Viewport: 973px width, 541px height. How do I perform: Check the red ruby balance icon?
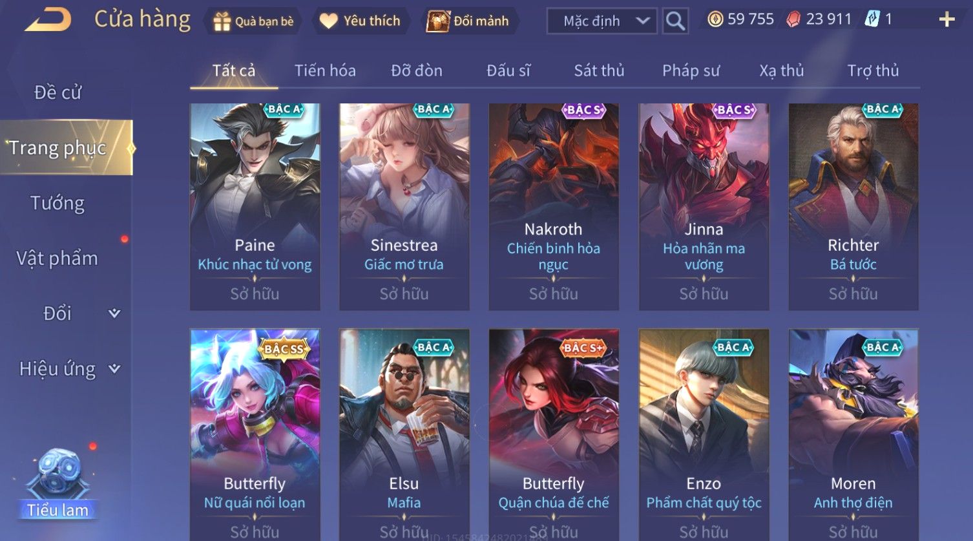pyautogui.click(x=793, y=19)
